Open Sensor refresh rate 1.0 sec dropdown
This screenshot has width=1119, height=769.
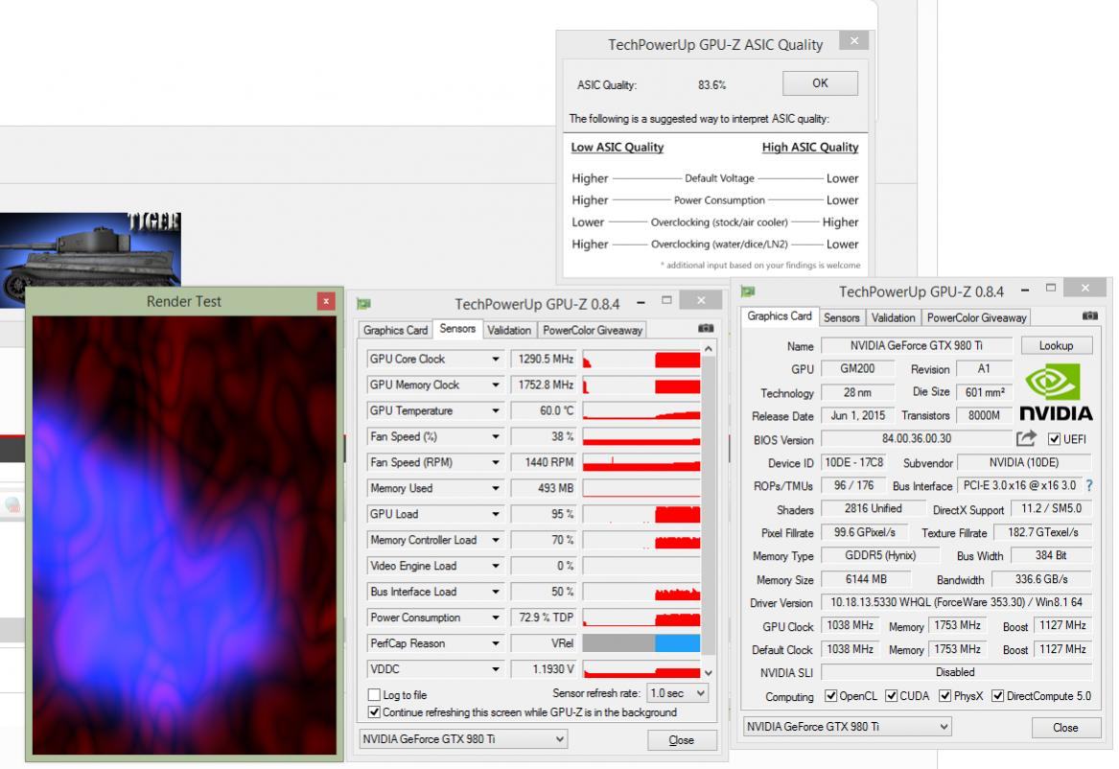click(x=677, y=692)
